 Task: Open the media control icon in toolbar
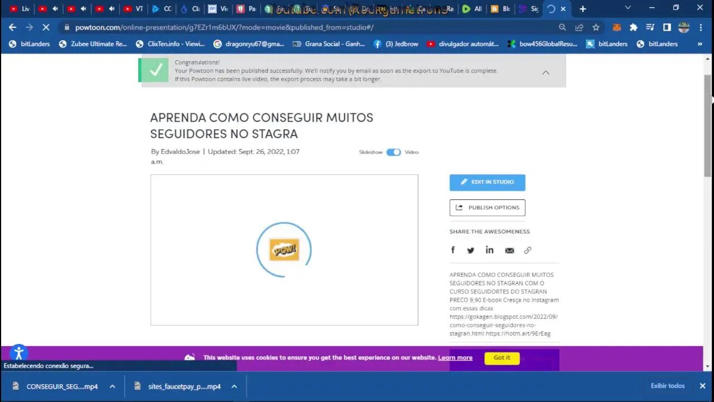point(650,27)
